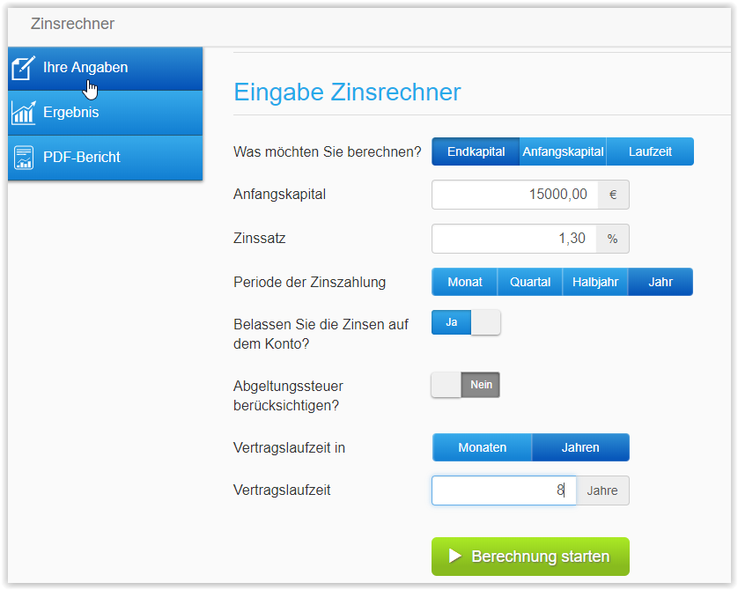Select Anfangskapital as calculation target
Screen dimensions: 738x590
[x=563, y=151]
